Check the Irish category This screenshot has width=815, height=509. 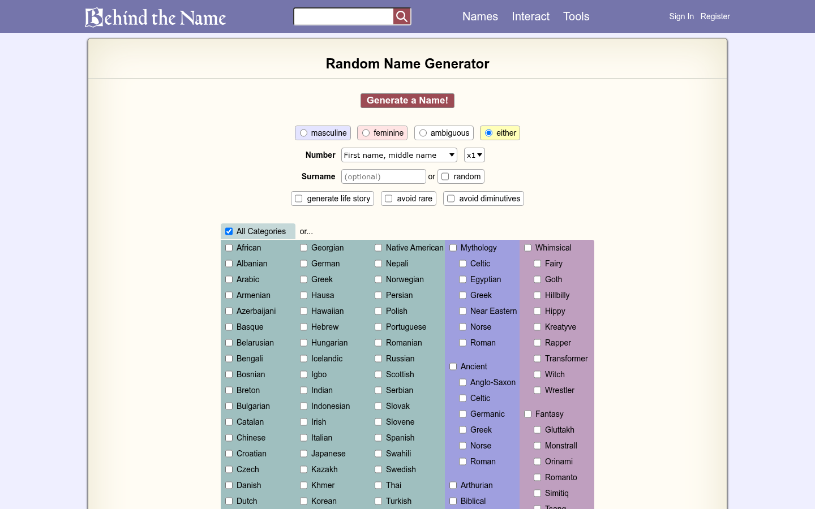(304, 422)
